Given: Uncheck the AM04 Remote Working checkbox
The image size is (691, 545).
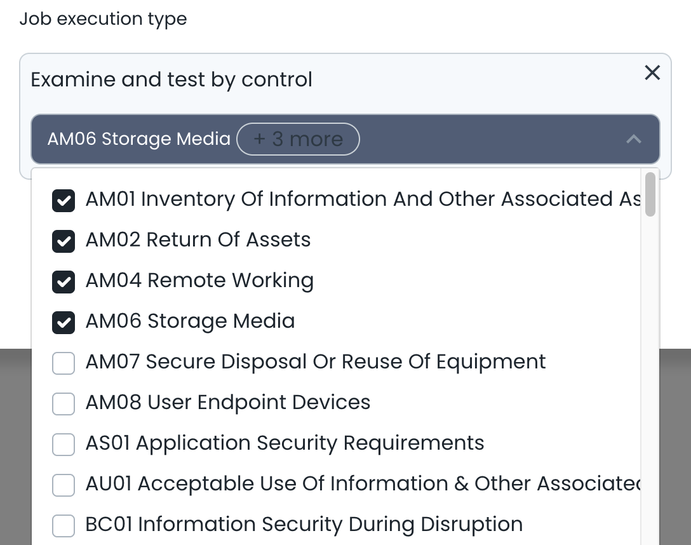Looking at the screenshot, I should tap(64, 281).
